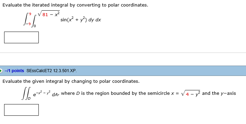Click the answer box under the e^(-x²-y²) integral

point(21,110)
